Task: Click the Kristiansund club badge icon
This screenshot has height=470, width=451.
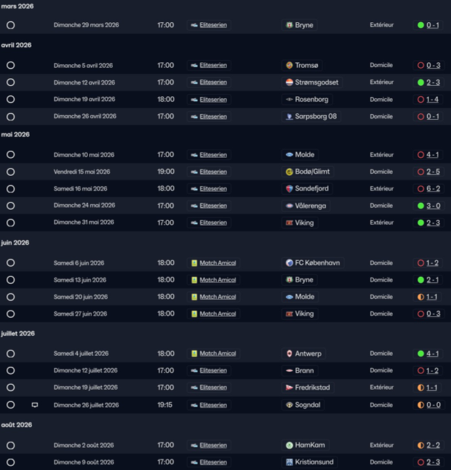Action: (x=289, y=462)
